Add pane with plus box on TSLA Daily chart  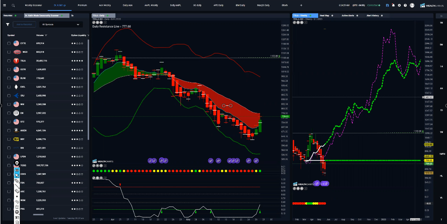(105, 22)
